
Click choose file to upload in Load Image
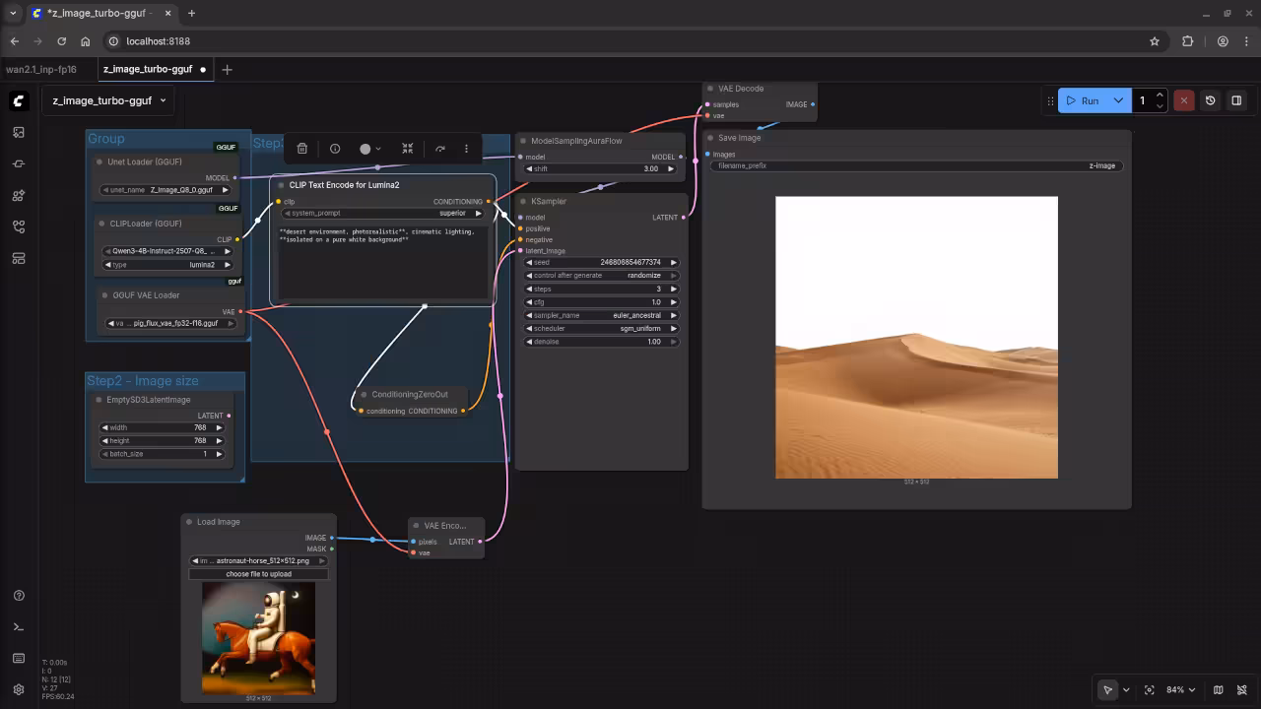click(x=258, y=574)
